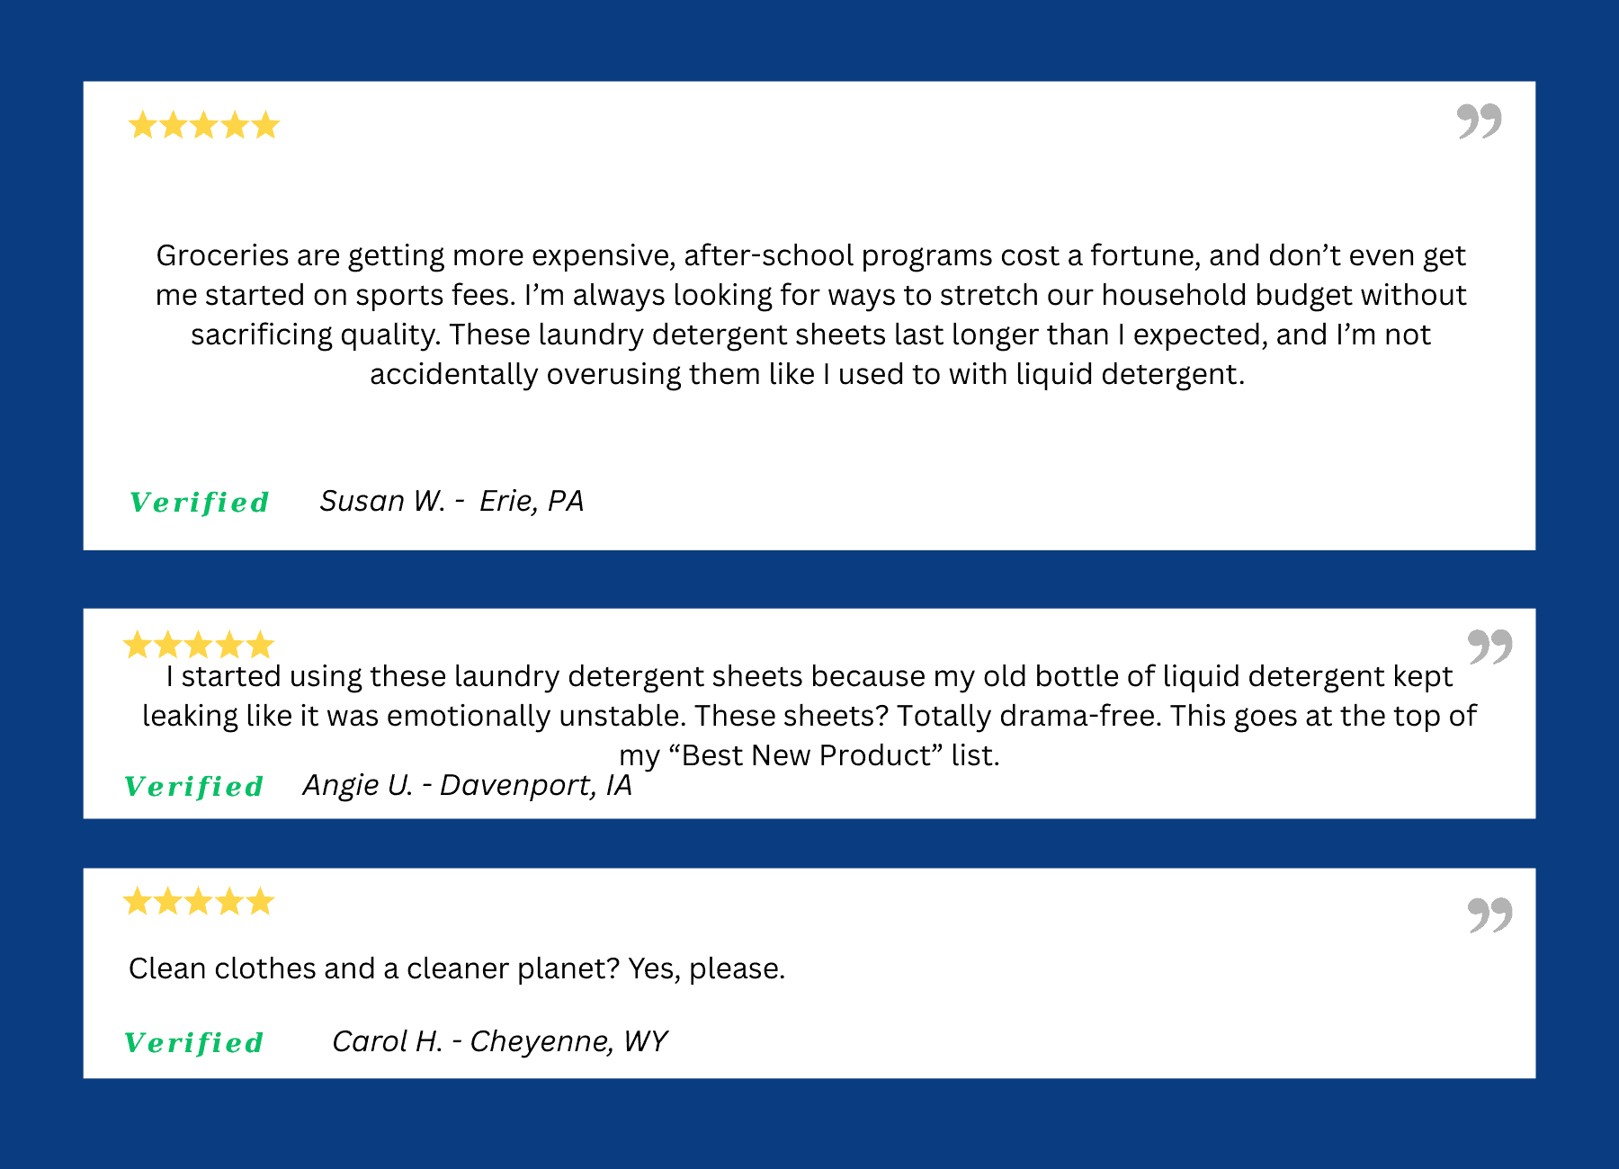Click reviewer name Carol H. - Cheyenne, WY

tap(499, 1041)
